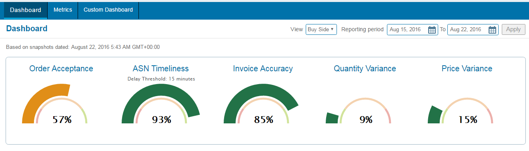
Task: Open the Order Acceptance title link
Action: click(x=61, y=68)
